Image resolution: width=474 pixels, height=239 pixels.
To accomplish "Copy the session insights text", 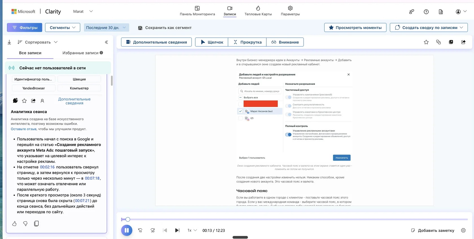I will coord(36,224).
